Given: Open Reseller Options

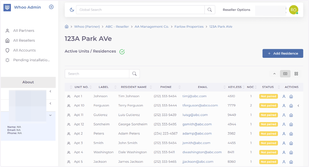Looking at the screenshot, I should pyautogui.click(x=236, y=10).
